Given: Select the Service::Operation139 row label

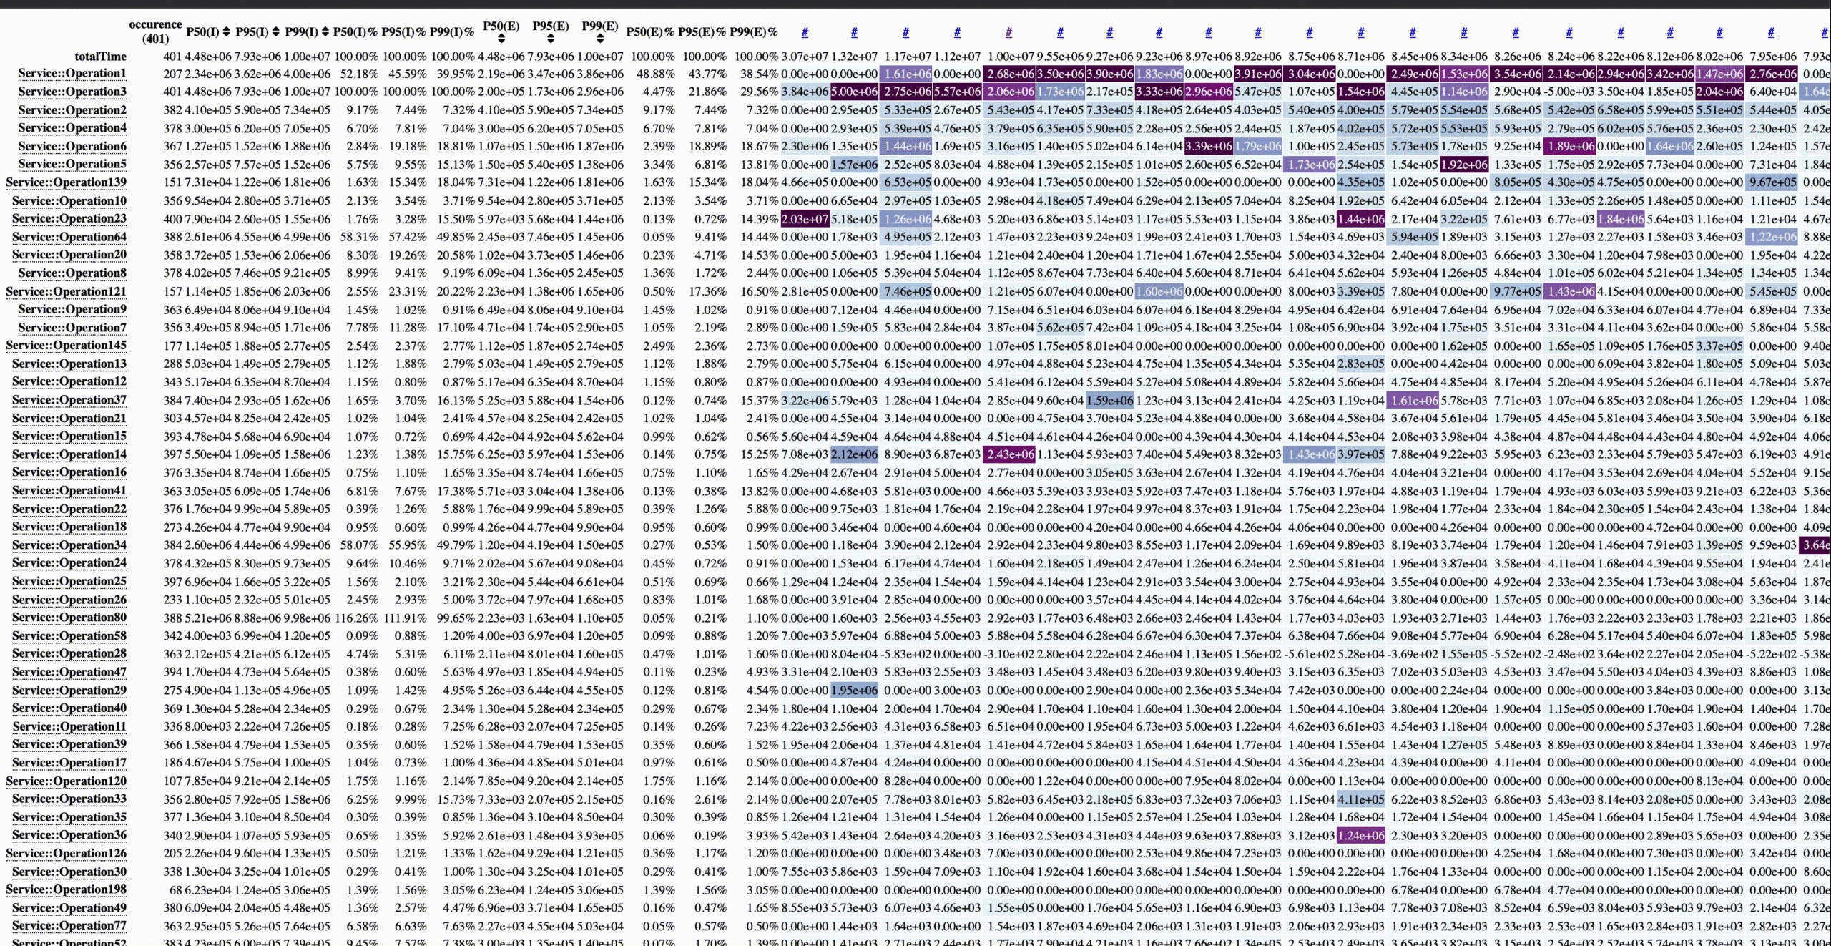Looking at the screenshot, I should click(x=66, y=182).
